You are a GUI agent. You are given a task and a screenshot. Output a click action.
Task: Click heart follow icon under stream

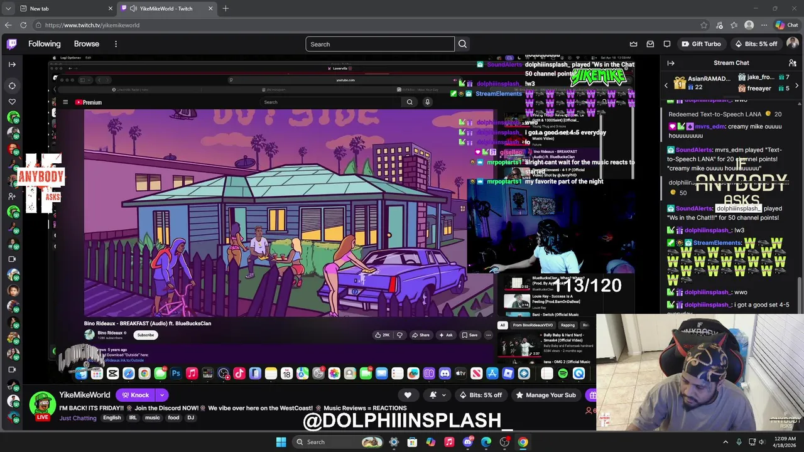coord(408,395)
